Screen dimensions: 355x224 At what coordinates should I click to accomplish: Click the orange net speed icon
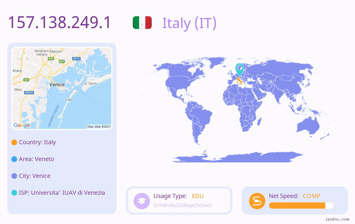[257, 201]
